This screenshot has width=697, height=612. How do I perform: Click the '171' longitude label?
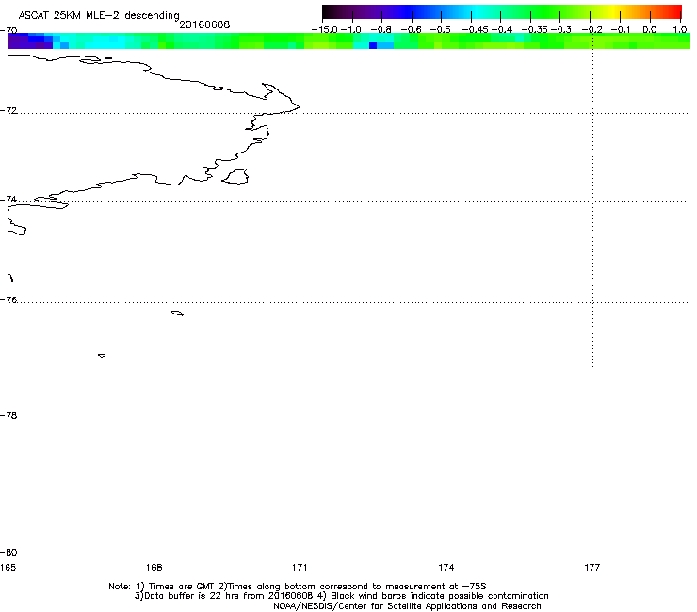(300, 567)
